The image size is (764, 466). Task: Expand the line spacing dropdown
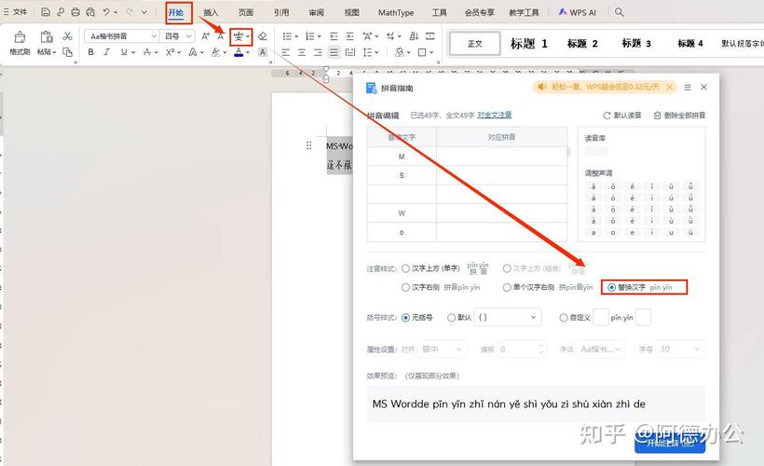point(376,52)
